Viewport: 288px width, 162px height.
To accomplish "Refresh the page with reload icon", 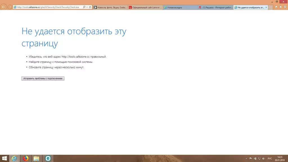I will pyautogui.click(x=90, y=7).
